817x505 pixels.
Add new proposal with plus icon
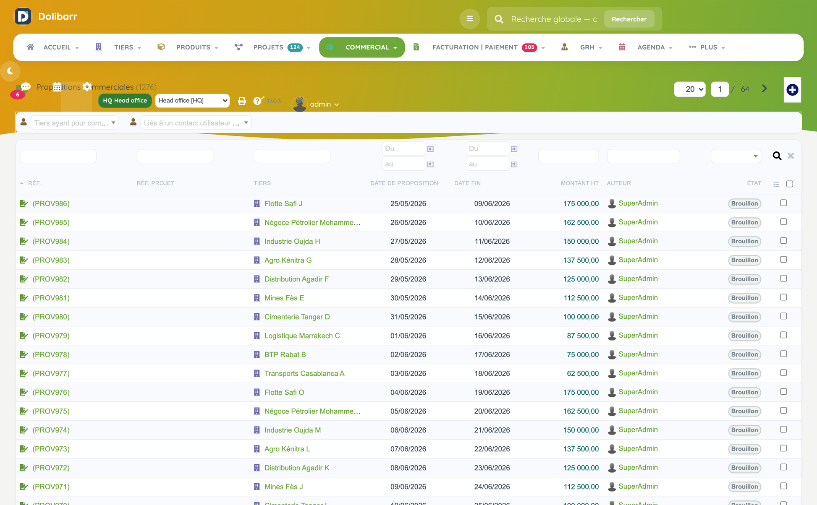coord(792,90)
